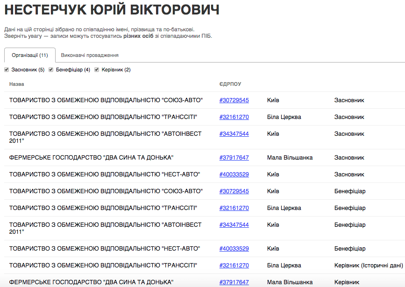The height and width of the screenshot is (287, 405).
Task: Click Мала Вільшанка in the Засновник row
Action: click(x=290, y=157)
